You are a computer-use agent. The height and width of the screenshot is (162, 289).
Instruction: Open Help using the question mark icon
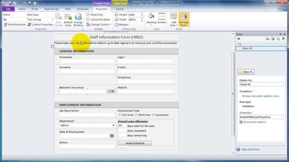285,9
